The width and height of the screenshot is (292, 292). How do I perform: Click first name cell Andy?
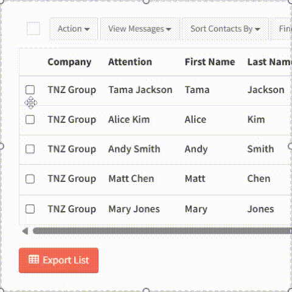[x=196, y=149]
